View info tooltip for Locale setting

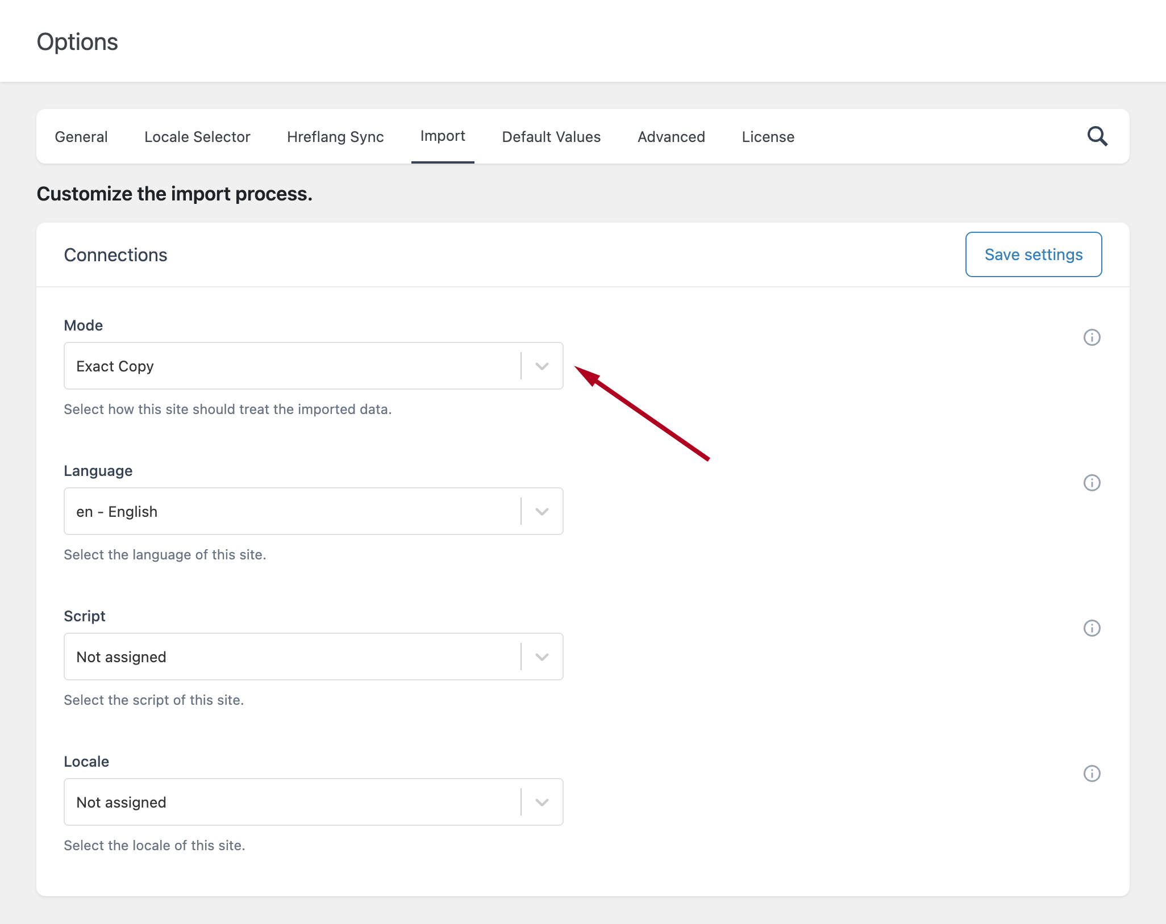(1092, 774)
